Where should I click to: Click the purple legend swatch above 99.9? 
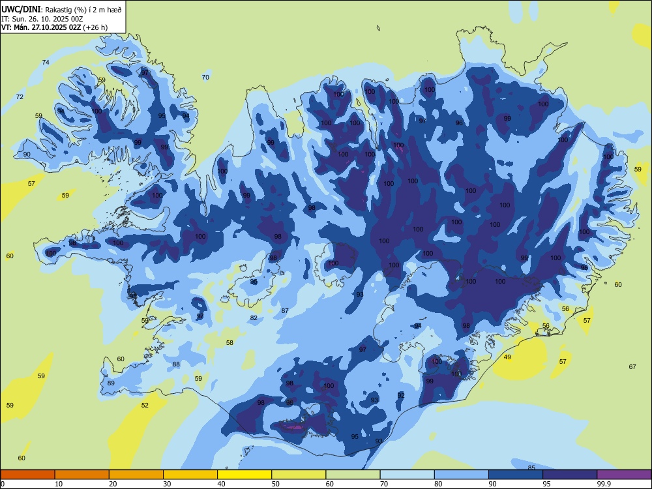coord(624,475)
